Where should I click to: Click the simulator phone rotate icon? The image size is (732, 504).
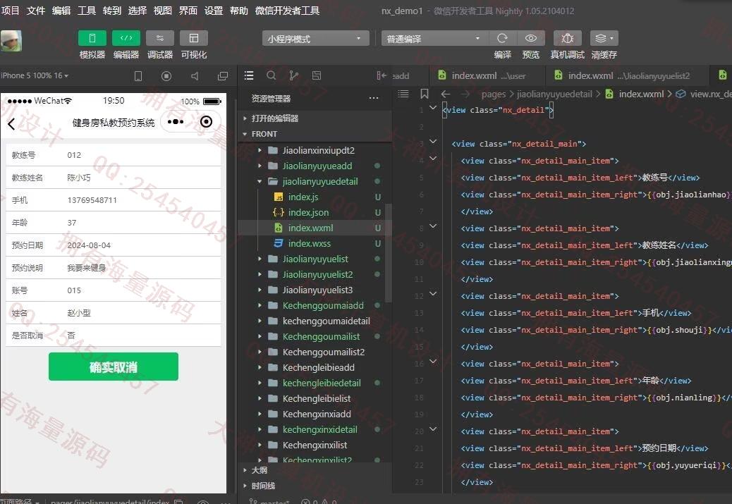click(x=138, y=75)
